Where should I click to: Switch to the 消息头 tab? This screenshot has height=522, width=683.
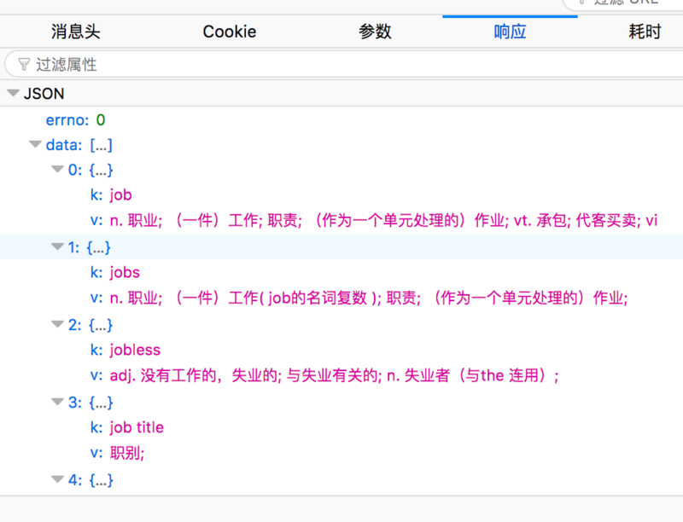click(x=76, y=32)
